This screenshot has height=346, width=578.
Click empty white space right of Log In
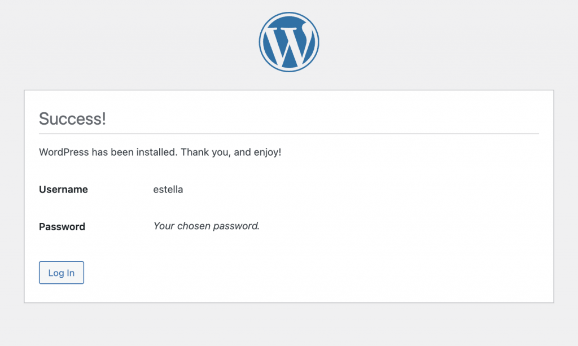[295, 273]
